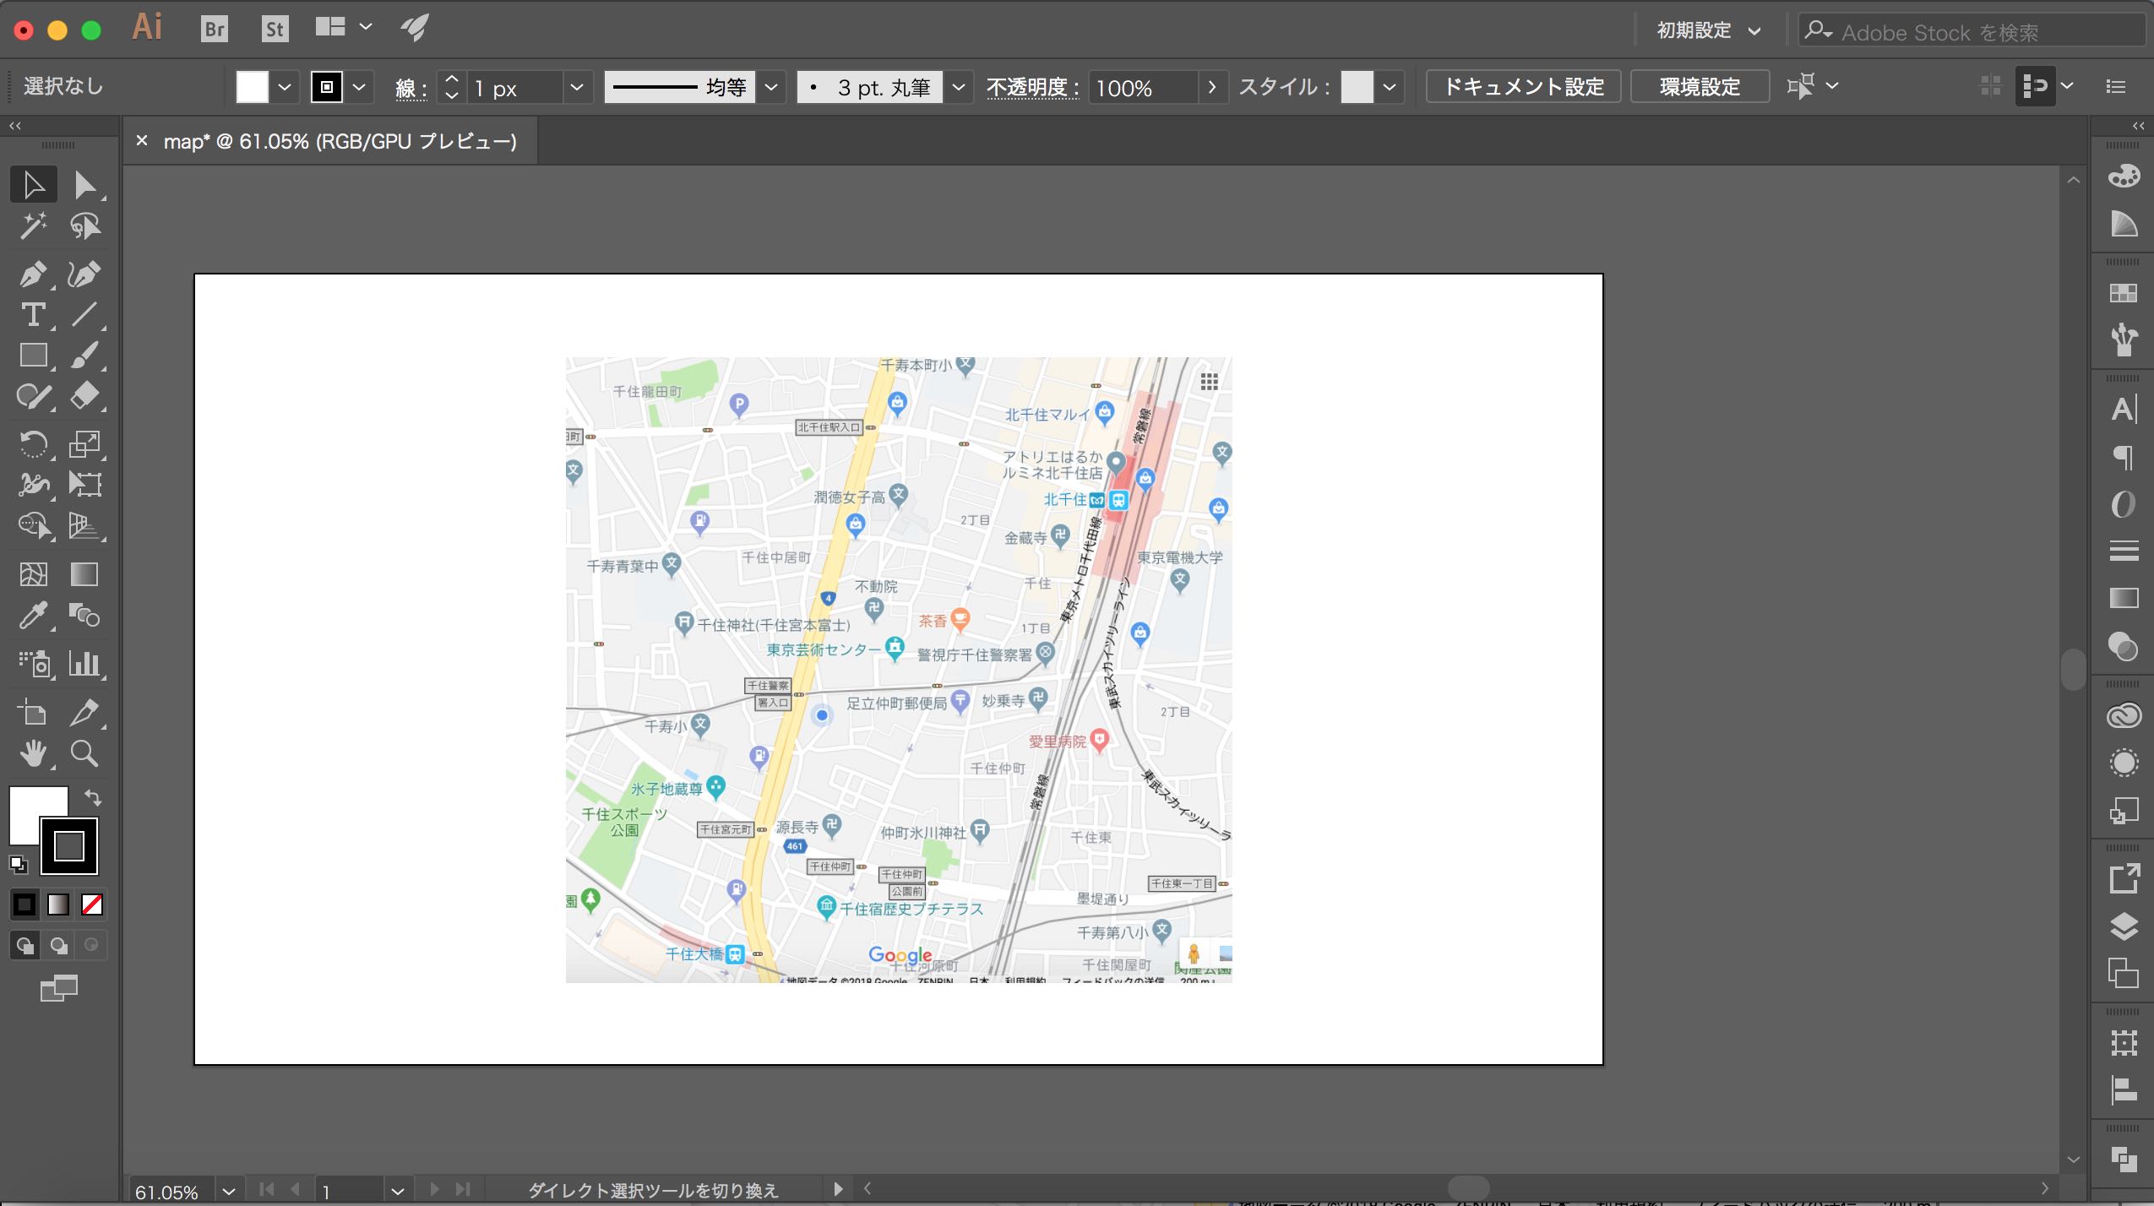Image resolution: width=2154 pixels, height=1206 pixels.
Task: Click the control bar fill swatch
Action: [252, 87]
